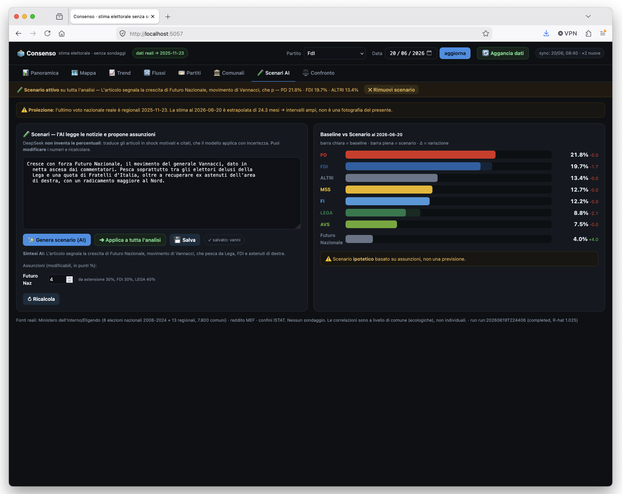Click the FI party label
Screen dimensions: 622x494
pyautogui.click(x=322, y=201)
